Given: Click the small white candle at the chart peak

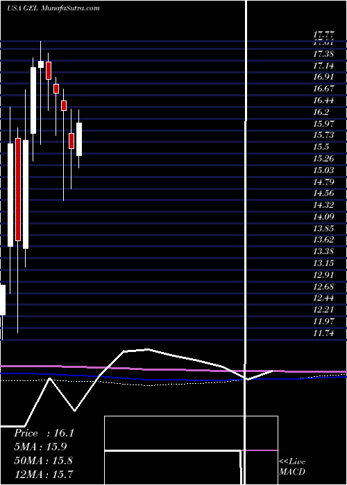Looking at the screenshot, I should [x=41, y=64].
